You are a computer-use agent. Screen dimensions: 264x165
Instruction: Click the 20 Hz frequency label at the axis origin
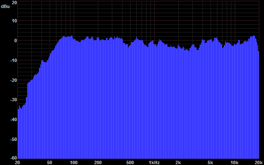(x=17, y=162)
